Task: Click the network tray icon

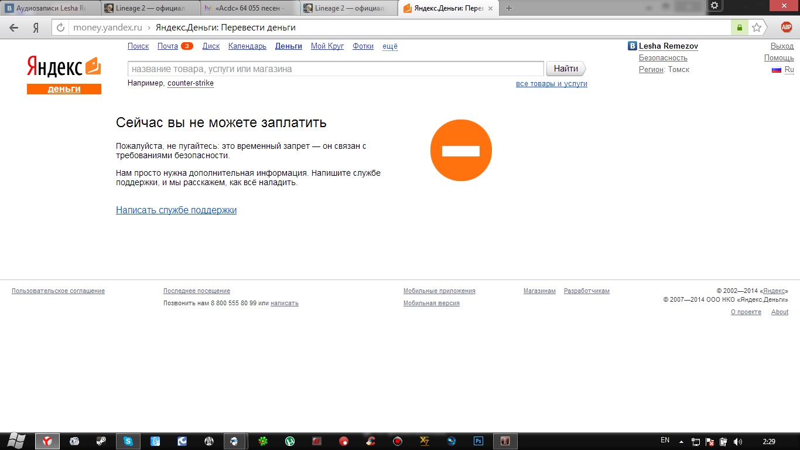Action: click(x=696, y=441)
